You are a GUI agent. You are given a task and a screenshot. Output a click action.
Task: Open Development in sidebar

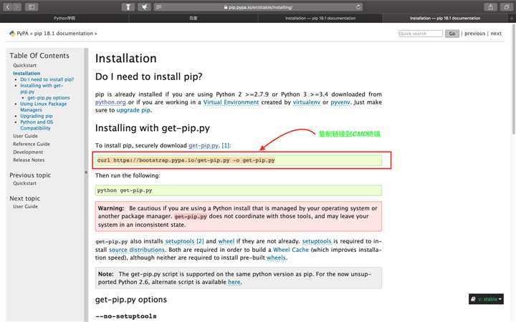tap(28, 152)
